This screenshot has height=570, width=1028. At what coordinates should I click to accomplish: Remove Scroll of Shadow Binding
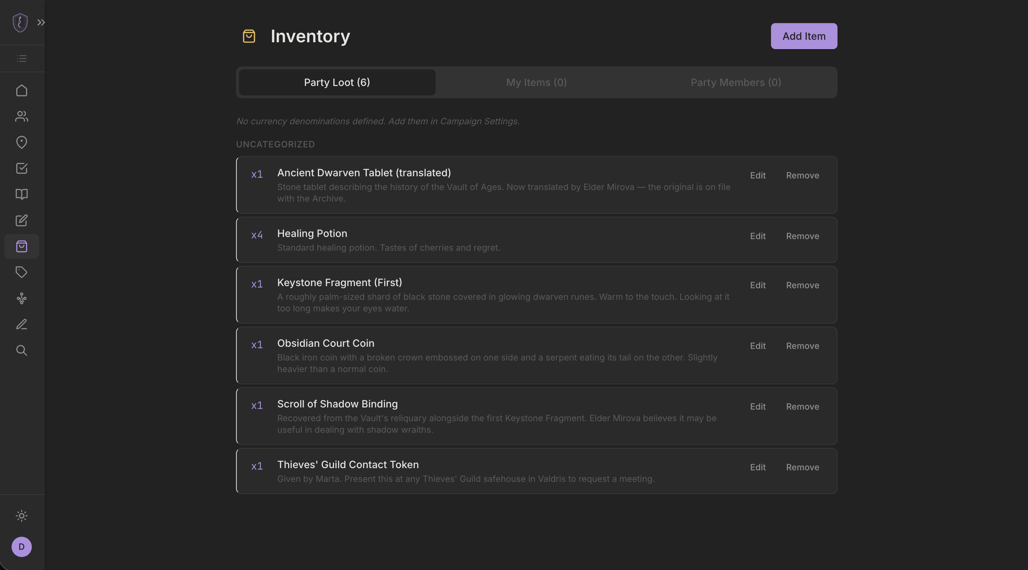tap(802, 406)
